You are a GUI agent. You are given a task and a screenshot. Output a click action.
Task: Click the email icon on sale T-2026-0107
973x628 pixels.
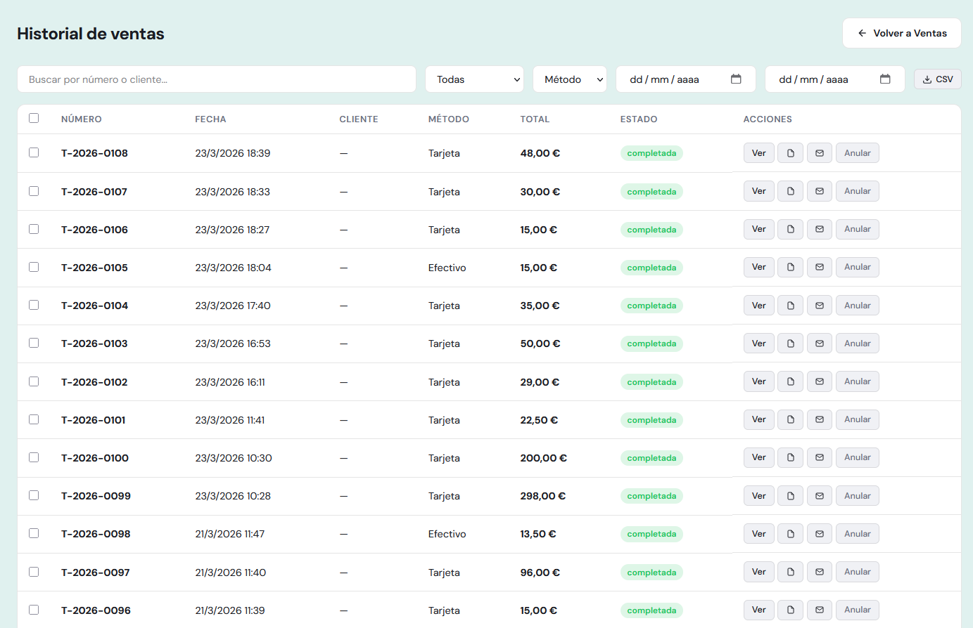point(819,190)
